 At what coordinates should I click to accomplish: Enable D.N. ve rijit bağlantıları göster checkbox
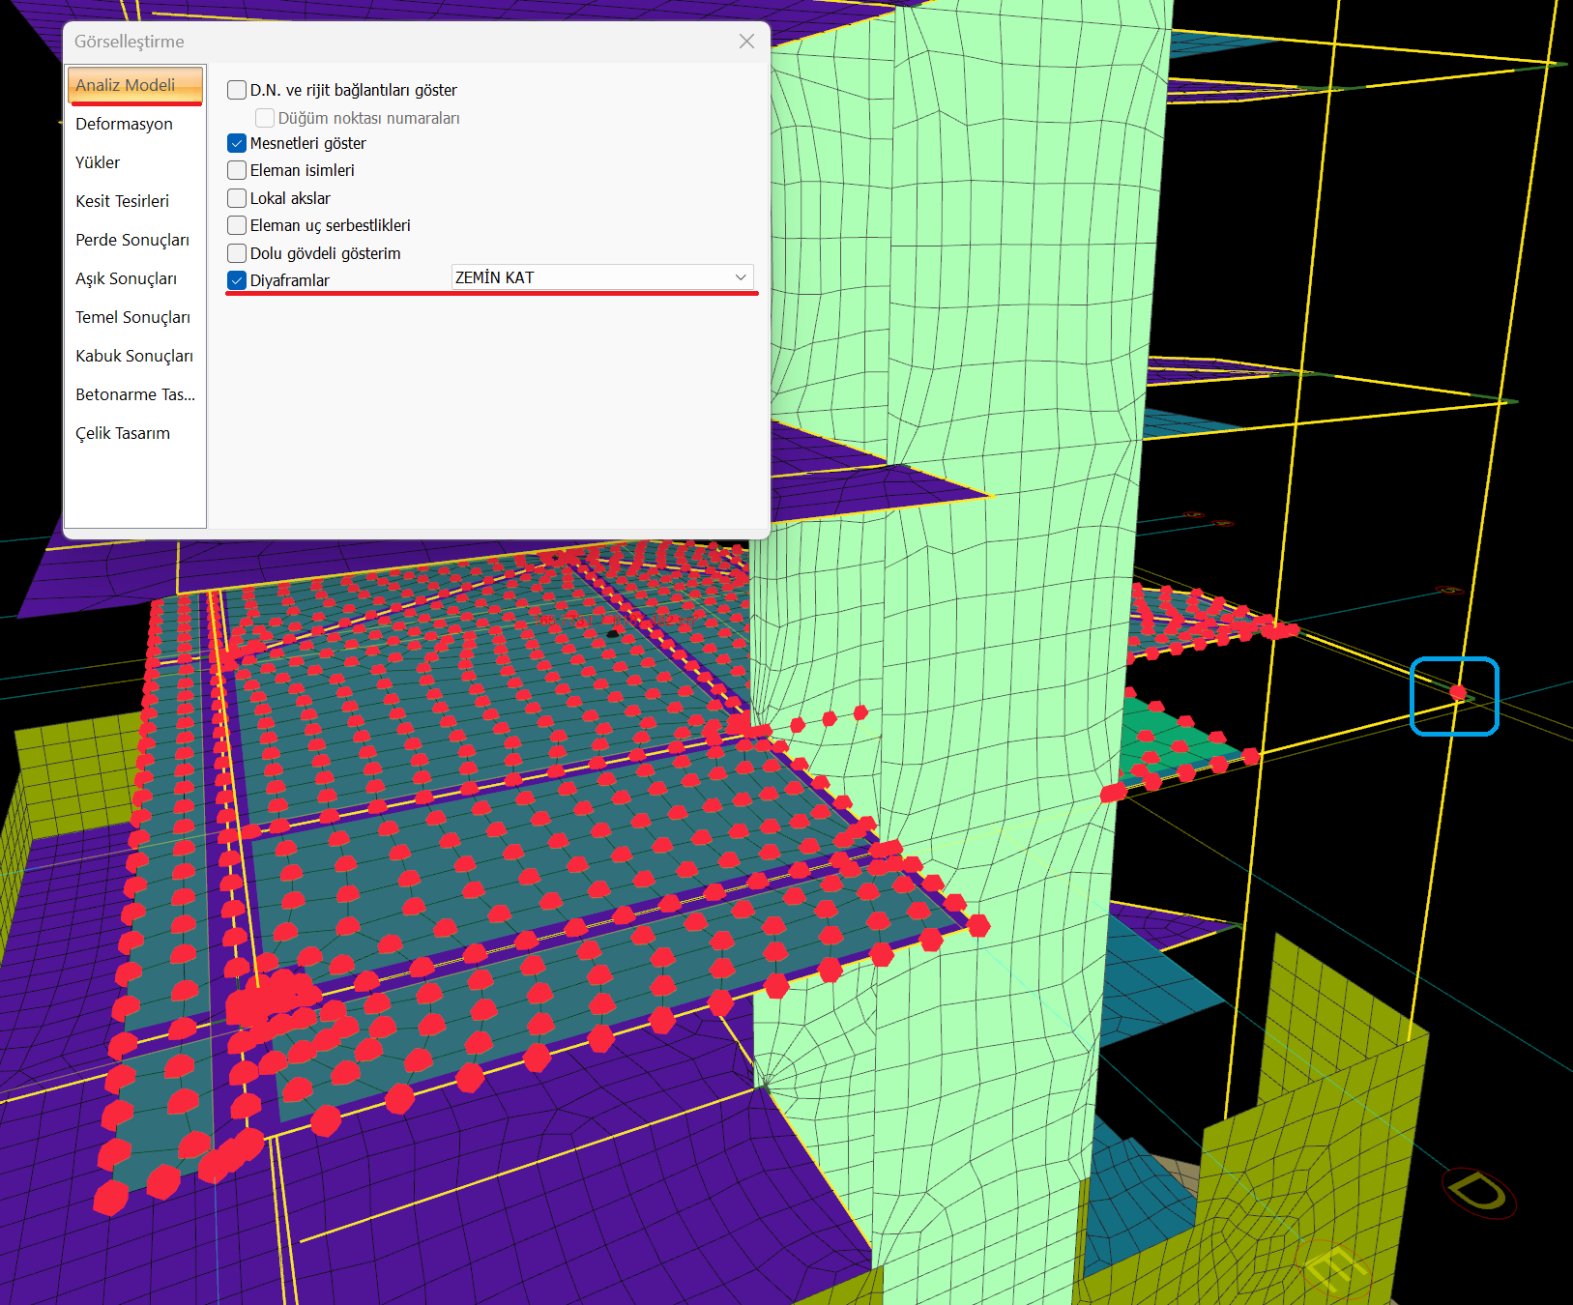coord(237,90)
